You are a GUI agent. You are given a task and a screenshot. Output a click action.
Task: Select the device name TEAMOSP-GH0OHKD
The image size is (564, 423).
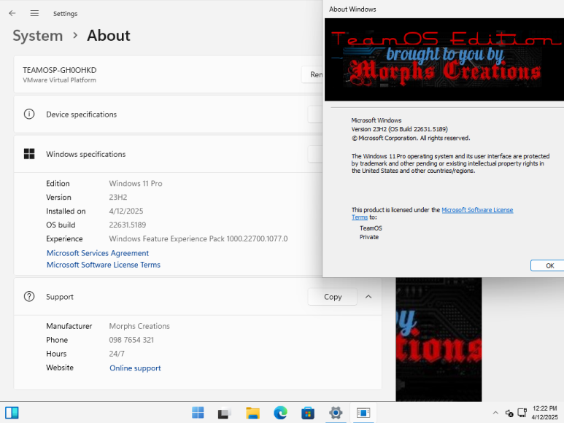60,70
